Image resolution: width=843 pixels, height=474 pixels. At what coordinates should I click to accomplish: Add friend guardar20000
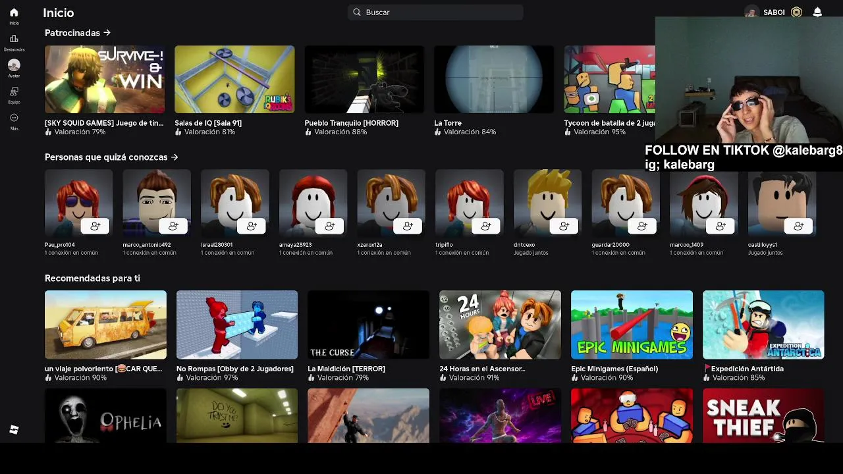(642, 226)
